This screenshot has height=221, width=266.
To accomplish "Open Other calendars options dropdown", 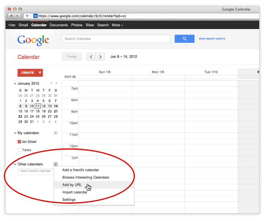I will pos(55,164).
